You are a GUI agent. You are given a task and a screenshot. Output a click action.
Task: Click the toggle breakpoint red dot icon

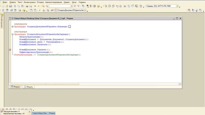click(x=189, y=10)
